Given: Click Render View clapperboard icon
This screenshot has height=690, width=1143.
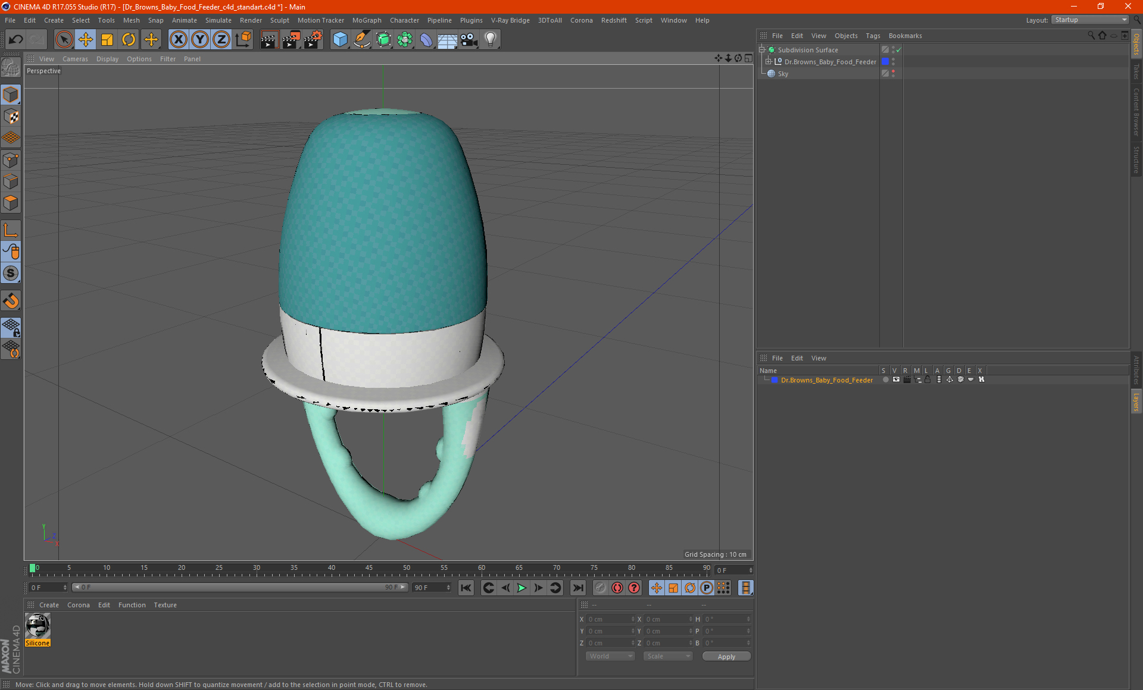Looking at the screenshot, I should tap(269, 40).
